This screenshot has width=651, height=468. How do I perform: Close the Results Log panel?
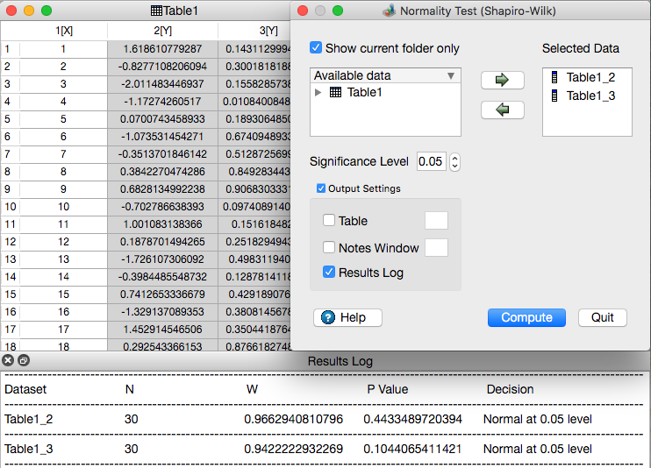8,360
